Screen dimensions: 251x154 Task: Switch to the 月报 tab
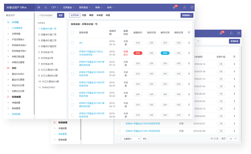84,15
